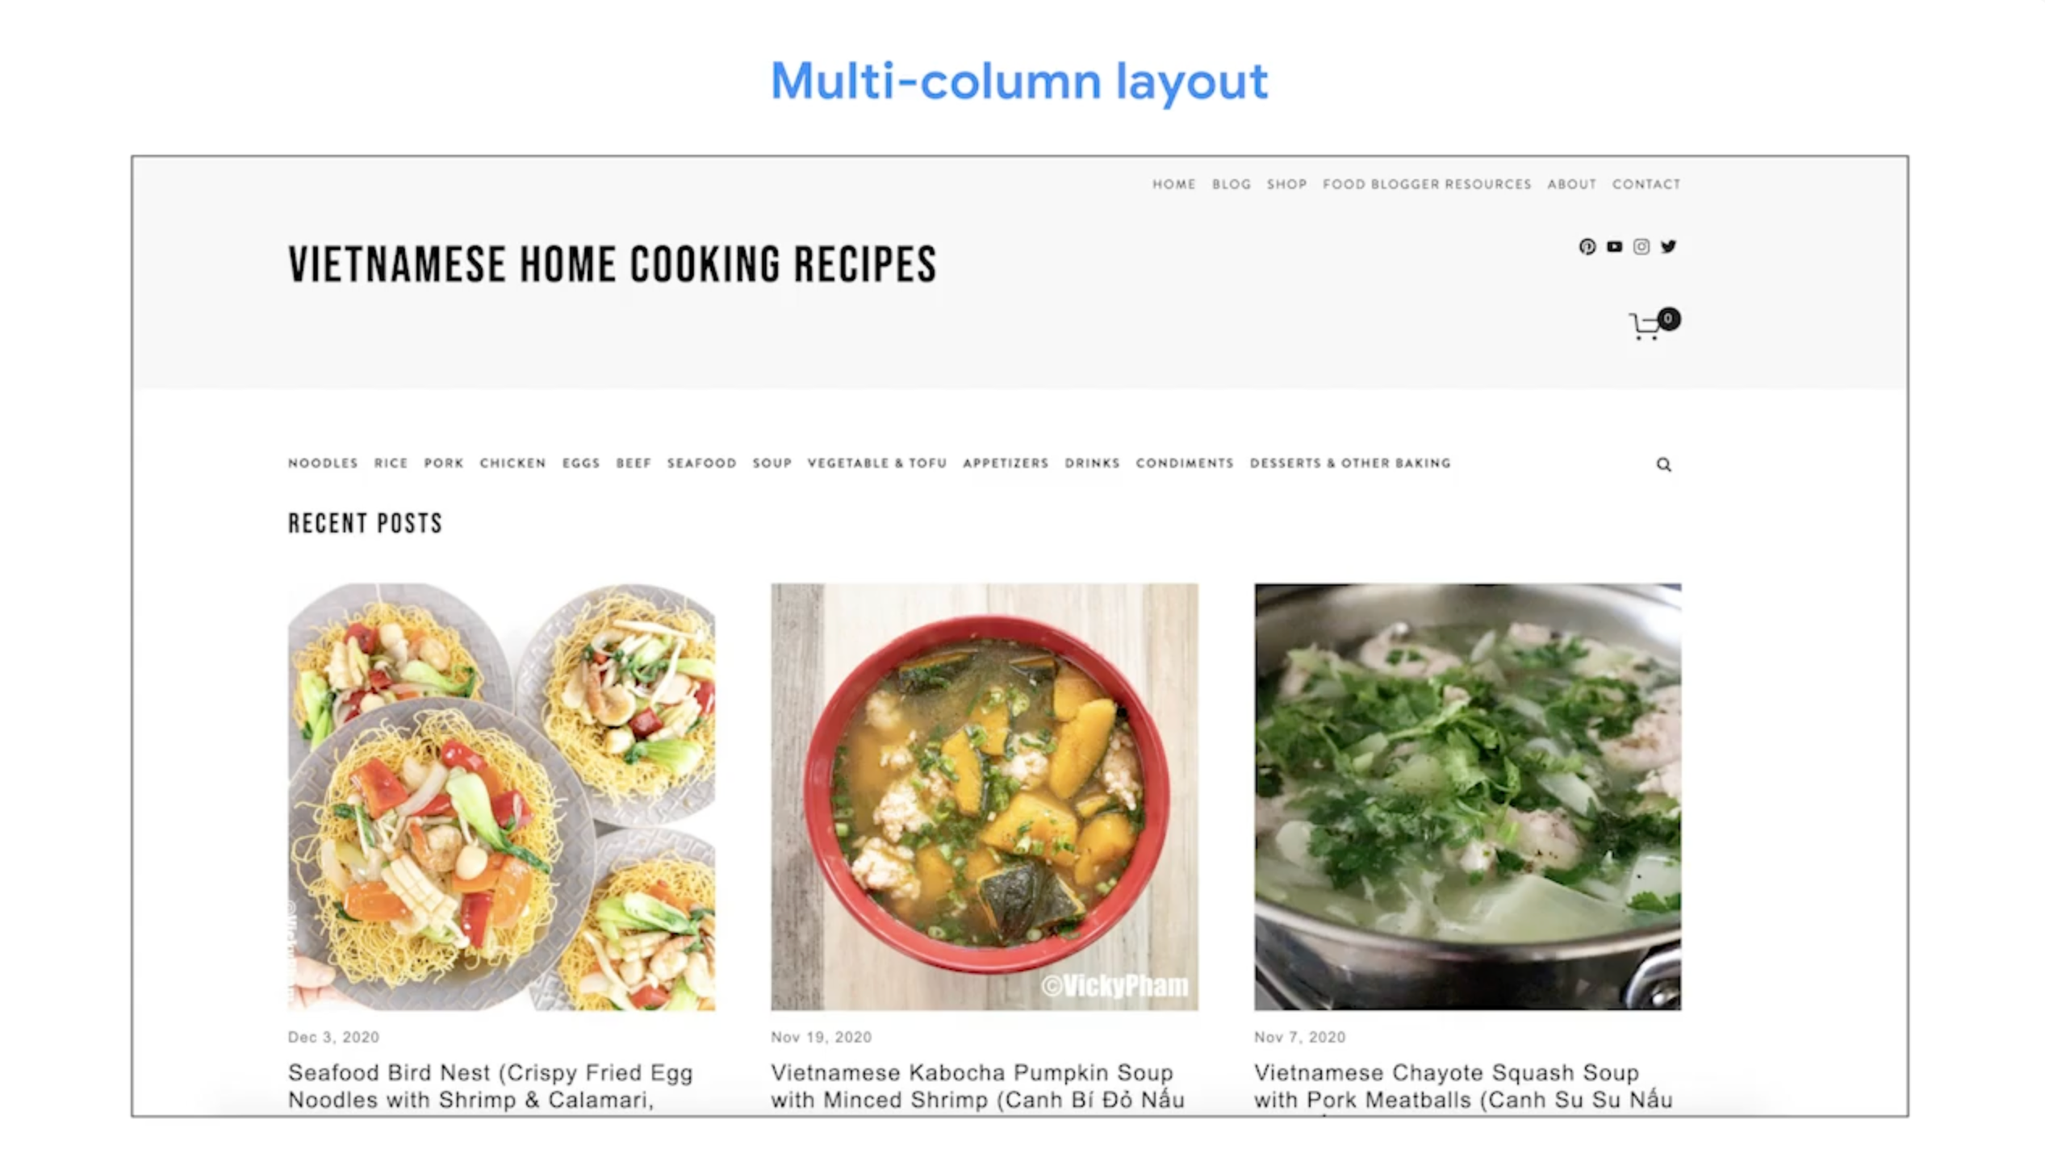This screenshot has height=1149, width=2045.
Task: Open the Pinterest social icon
Action: click(1587, 247)
